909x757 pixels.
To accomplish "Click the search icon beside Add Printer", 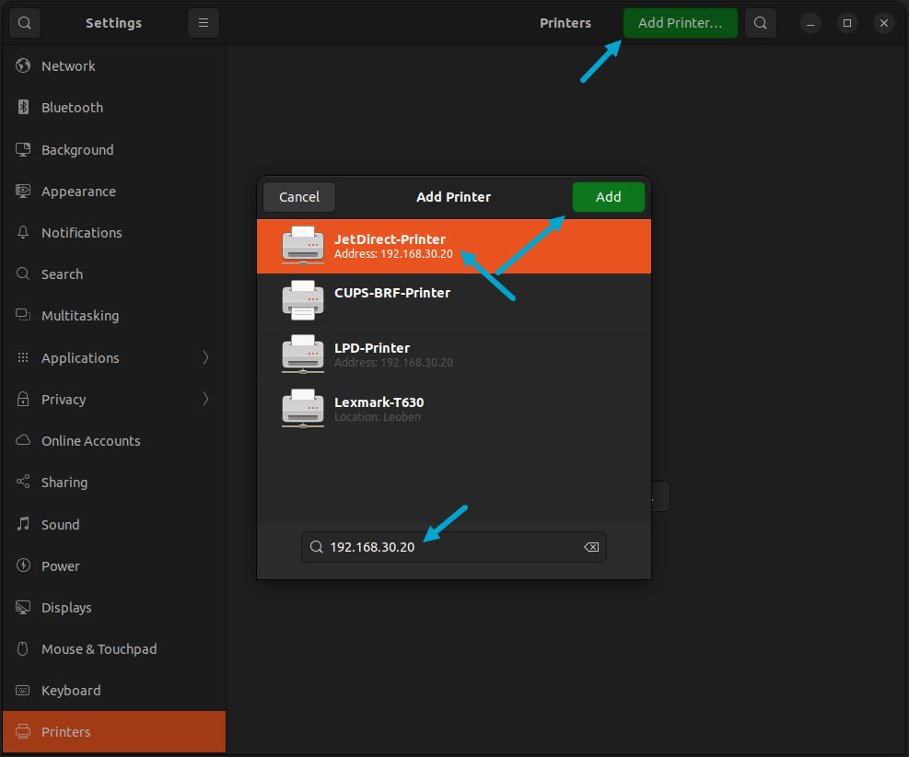I will click(x=760, y=22).
